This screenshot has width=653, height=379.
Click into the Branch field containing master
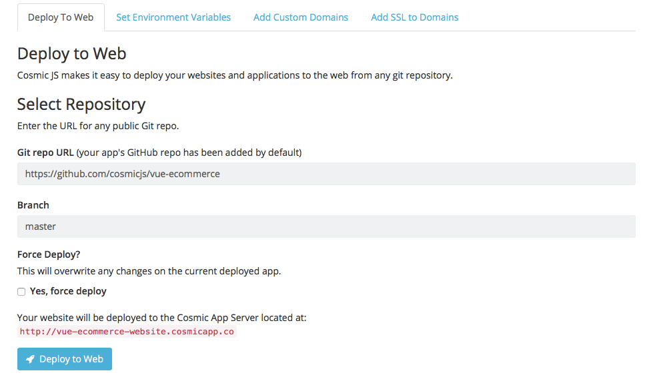pos(326,226)
